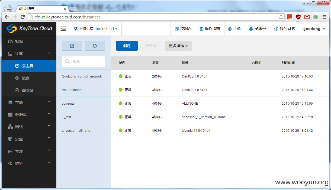The image size is (331, 190).
Task: Open the 更多操作 dropdown
Action: (178, 46)
